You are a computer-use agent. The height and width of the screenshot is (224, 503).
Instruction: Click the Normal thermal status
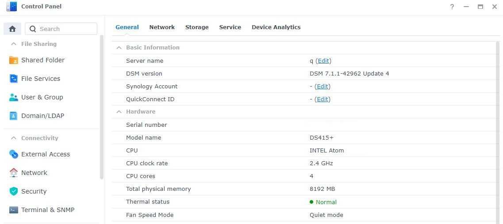(x=326, y=202)
